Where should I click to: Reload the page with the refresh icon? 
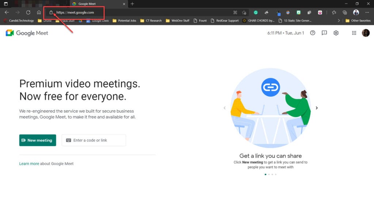28,12
